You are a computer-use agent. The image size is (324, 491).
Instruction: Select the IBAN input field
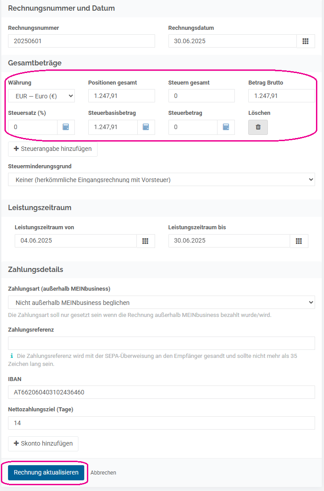[x=161, y=392]
